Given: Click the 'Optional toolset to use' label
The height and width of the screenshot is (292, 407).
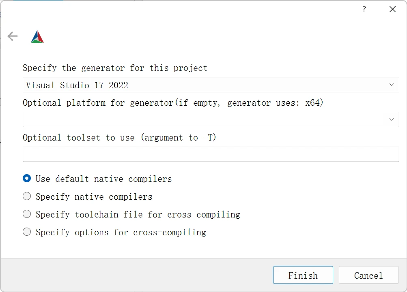Looking at the screenshot, I should pyautogui.click(x=119, y=138).
